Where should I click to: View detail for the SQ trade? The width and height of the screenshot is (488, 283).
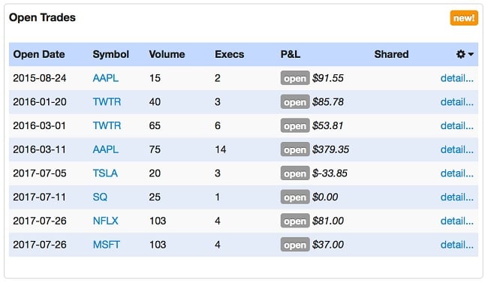(x=457, y=197)
